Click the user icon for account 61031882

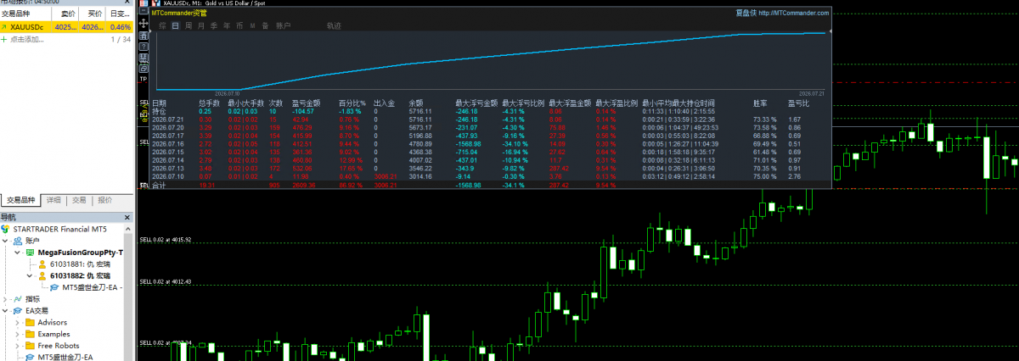[x=42, y=276]
